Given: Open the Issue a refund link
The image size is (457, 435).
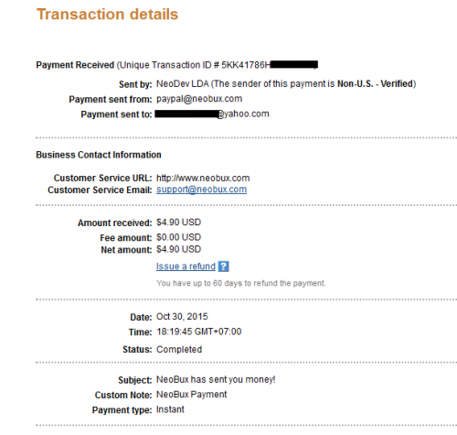Looking at the screenshot, I should pyautogui.click(x=186, y=266).
